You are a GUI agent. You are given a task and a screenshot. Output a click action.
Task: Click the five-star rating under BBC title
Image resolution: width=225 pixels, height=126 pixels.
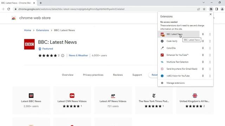[x=48, y=55]
